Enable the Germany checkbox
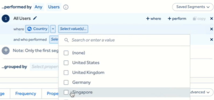214x100 pixels. tap(66, 83)
